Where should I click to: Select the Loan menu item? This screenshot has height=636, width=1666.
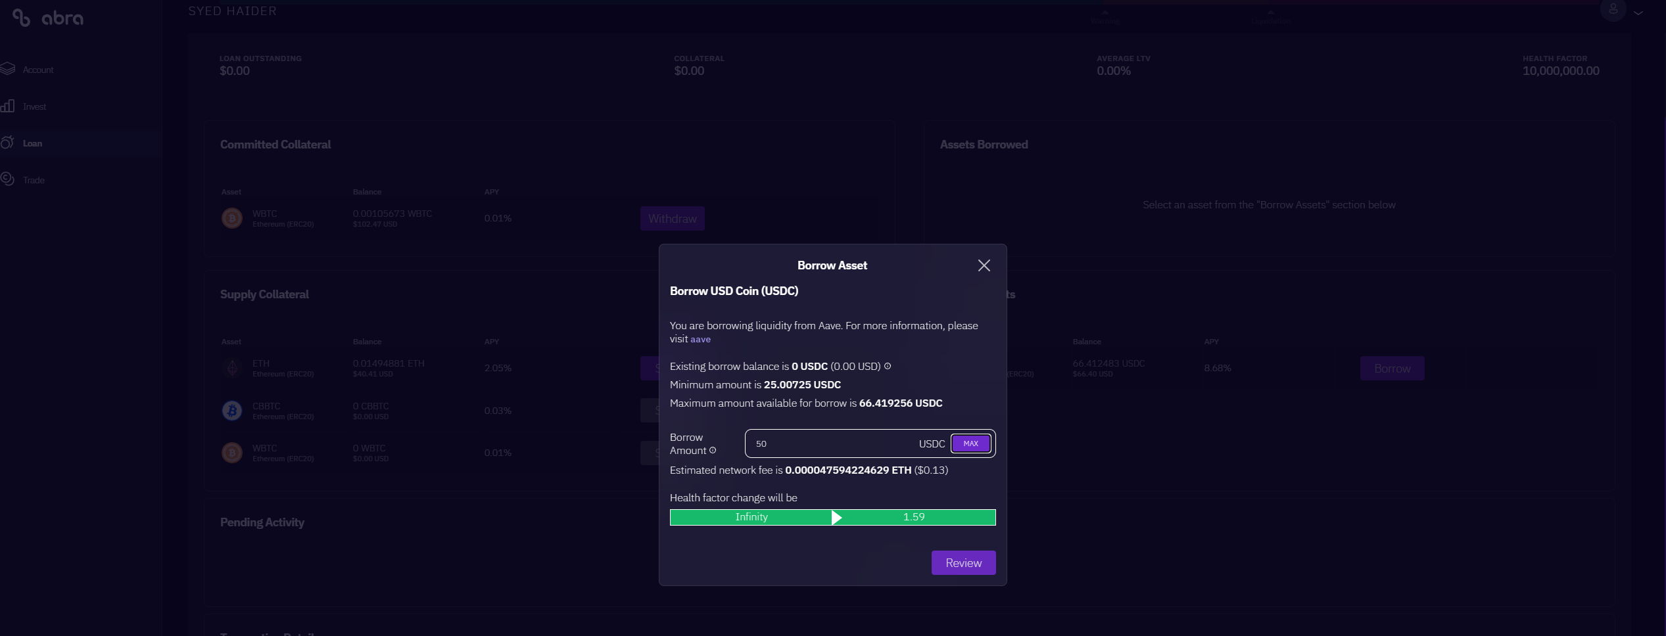tap(32, 143)
